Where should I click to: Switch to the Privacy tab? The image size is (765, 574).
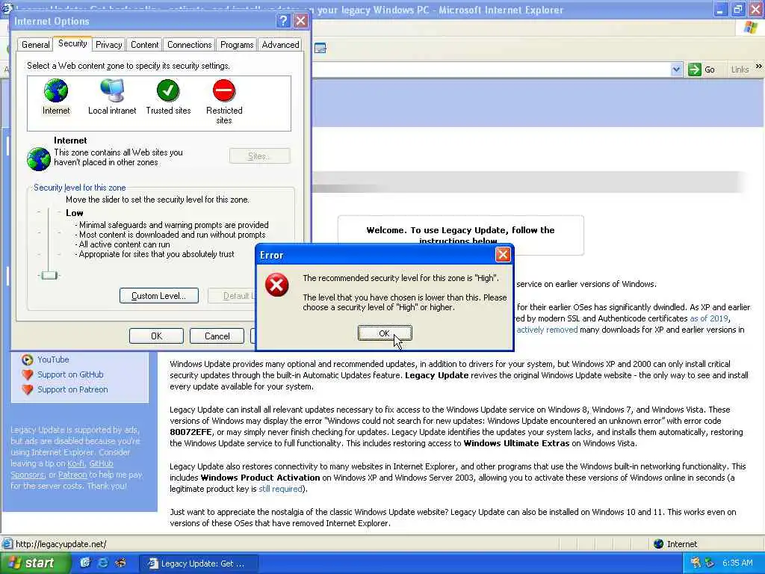(109, 44)
